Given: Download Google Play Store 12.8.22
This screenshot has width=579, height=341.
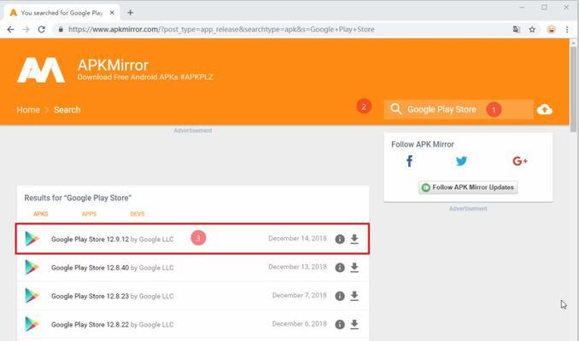Looking at the screenshot, I should [x=354, y=324].
